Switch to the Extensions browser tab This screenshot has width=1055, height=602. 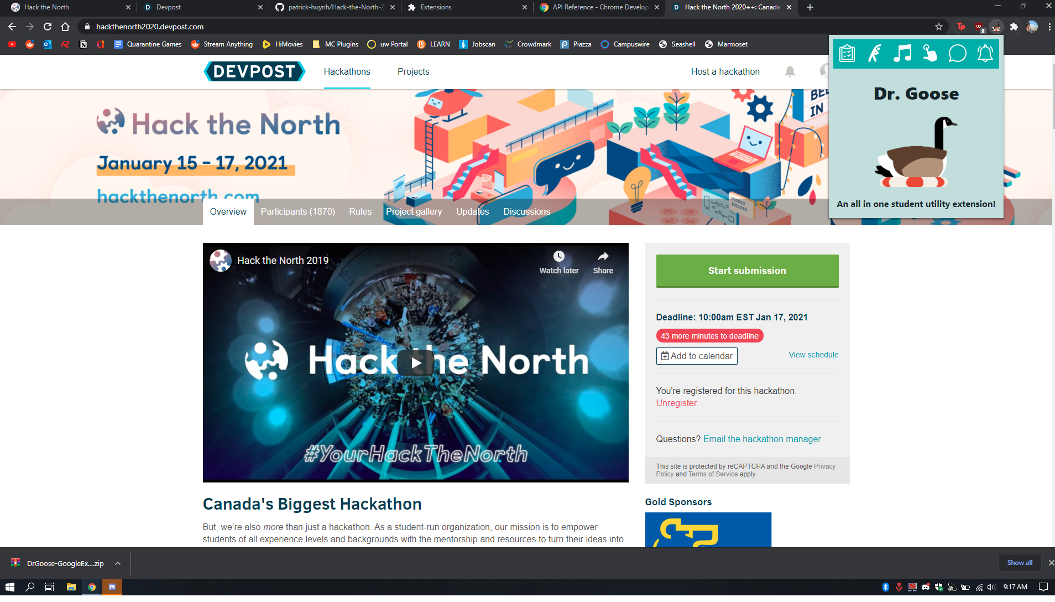(467, 7)
